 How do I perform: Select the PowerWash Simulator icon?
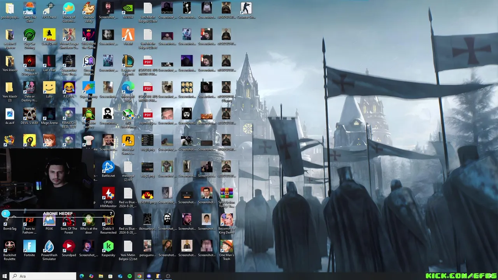49,250
